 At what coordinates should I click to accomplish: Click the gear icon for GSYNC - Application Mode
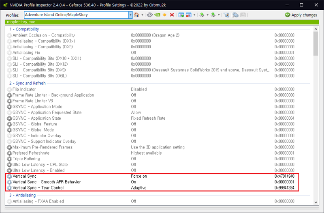9,107
